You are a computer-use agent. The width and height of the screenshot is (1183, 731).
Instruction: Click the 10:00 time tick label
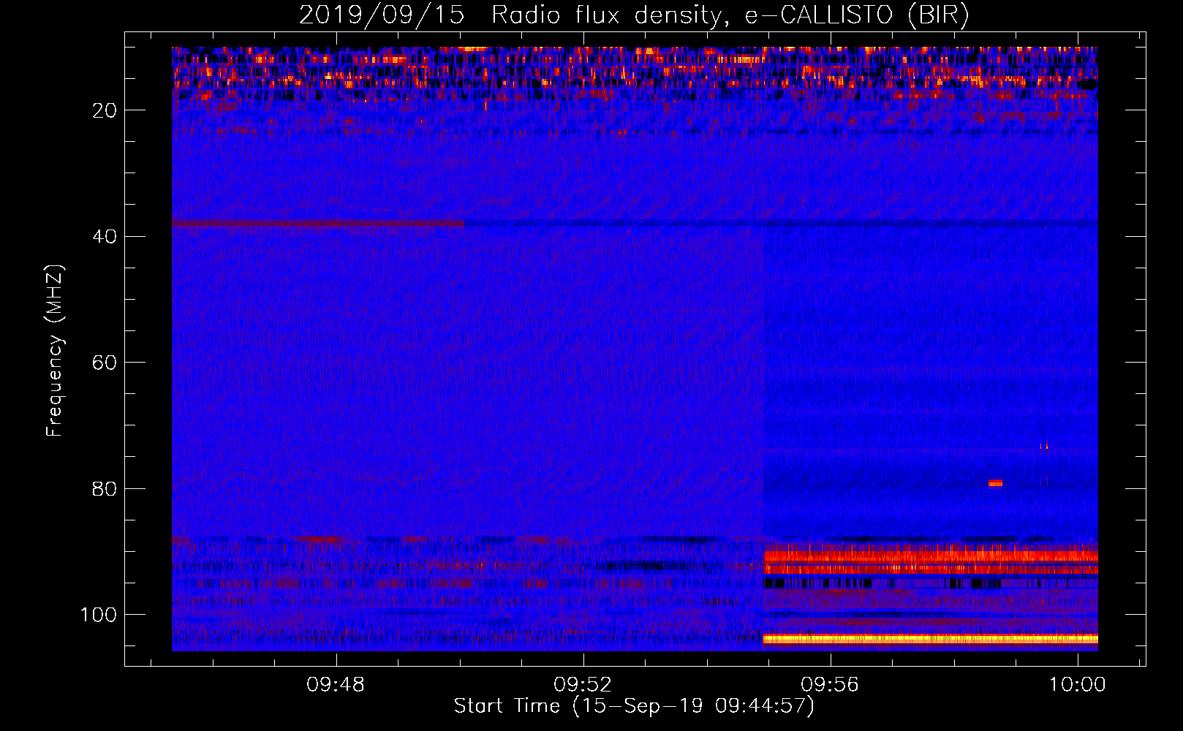pyautogui.click(x=1078, y=685)
